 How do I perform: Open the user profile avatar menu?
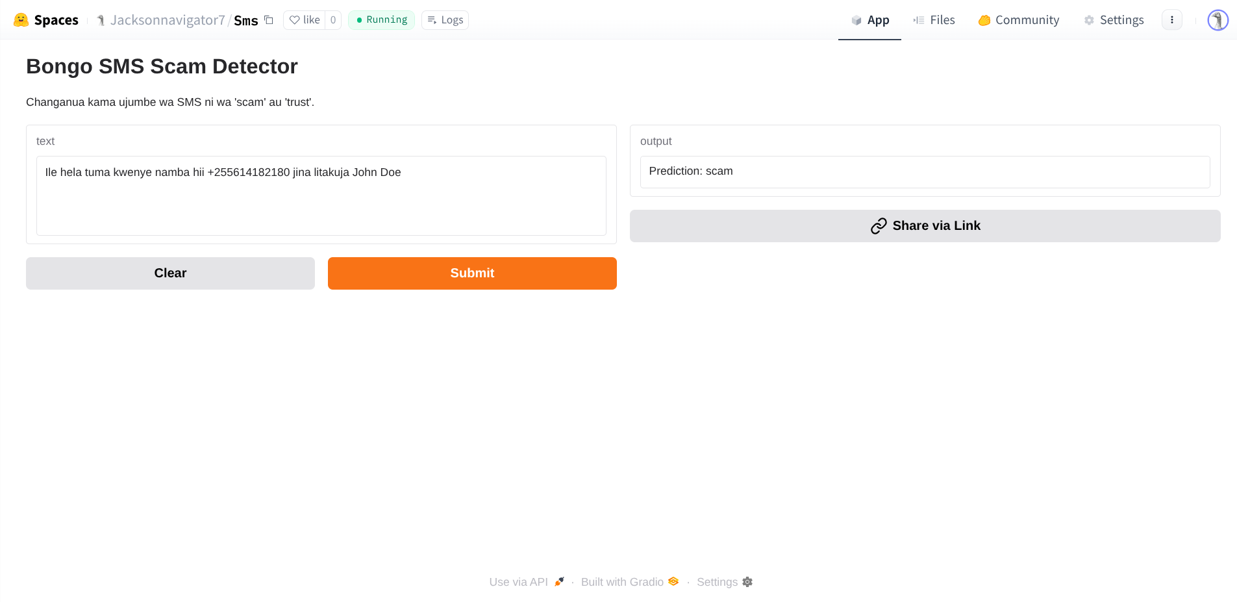click(x=1218, y=20)
